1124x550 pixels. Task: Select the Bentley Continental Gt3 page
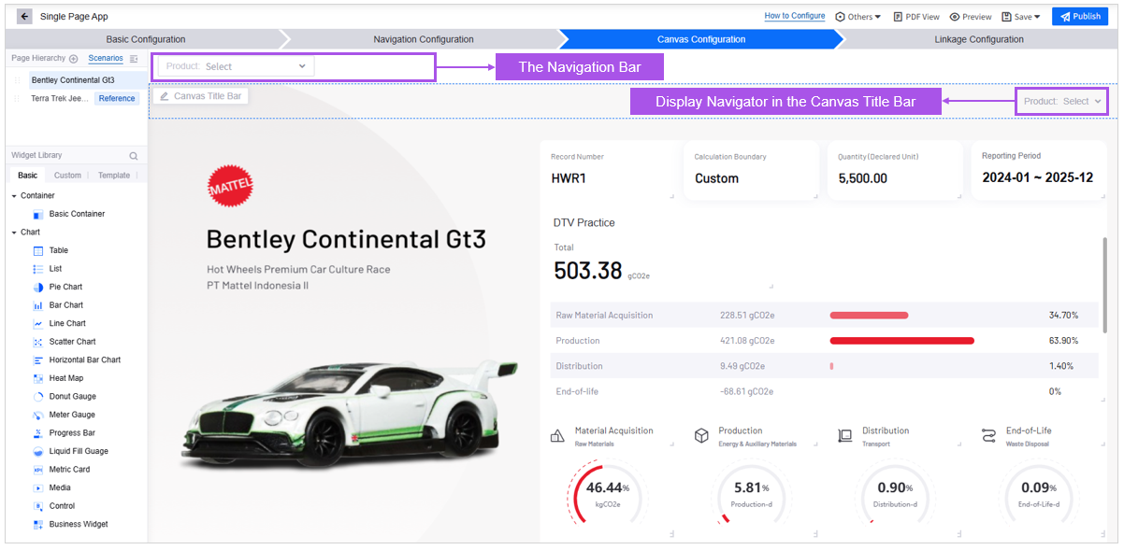coord(73,80)
